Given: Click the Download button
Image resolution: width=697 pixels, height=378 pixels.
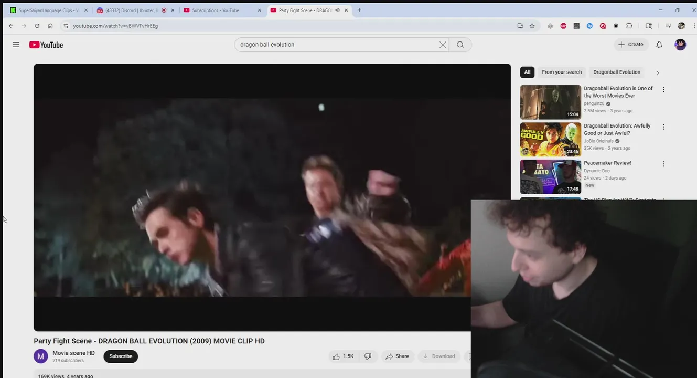Looking at the screenshot, I should [x=439, y=356].
